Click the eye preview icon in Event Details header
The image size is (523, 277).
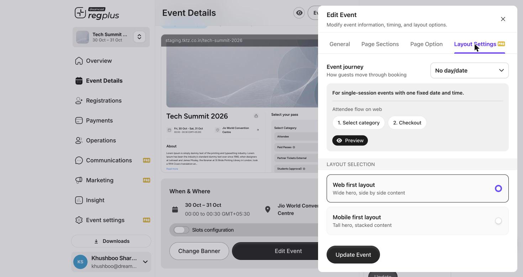[299, 13]
